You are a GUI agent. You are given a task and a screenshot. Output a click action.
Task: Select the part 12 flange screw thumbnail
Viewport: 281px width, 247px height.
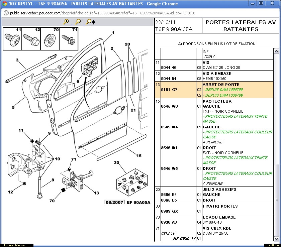pyautogui.click(x=31, y=38)
